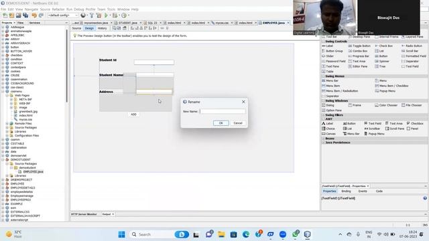Click the ADD button on the form

[133, 114]
